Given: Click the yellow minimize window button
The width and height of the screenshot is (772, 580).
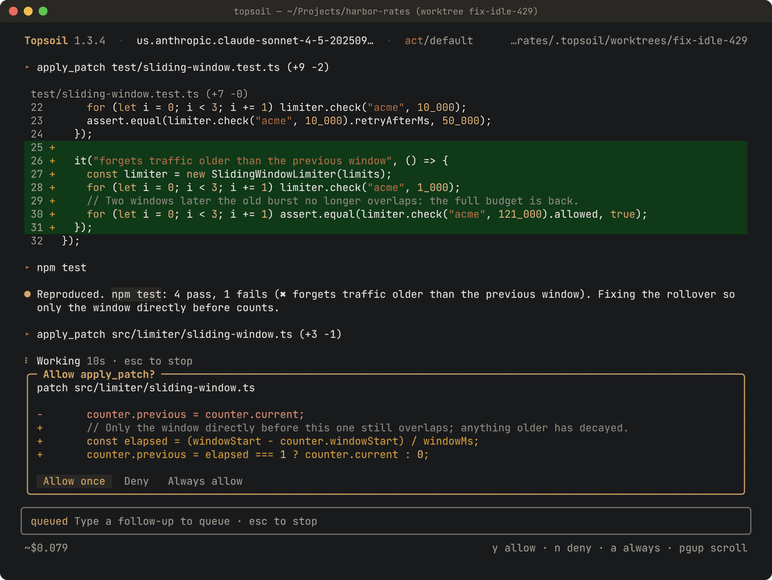Looking at the screenshot, I should [x=28, y=12].
